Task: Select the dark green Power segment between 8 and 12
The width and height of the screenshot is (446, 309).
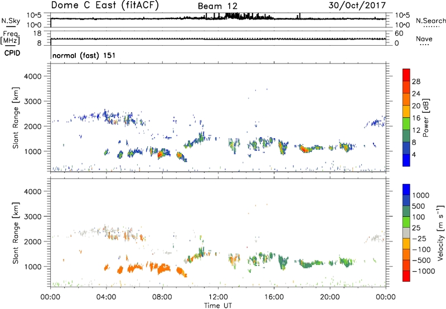Action: 406,136
